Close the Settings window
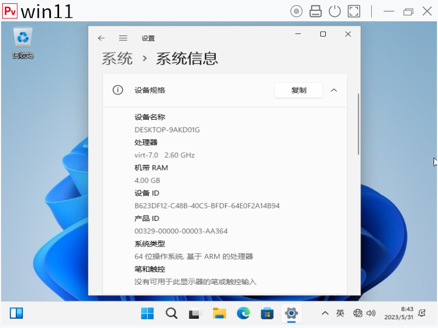Image resolution: width=438 pixels, height=328 pixels. 348,34
